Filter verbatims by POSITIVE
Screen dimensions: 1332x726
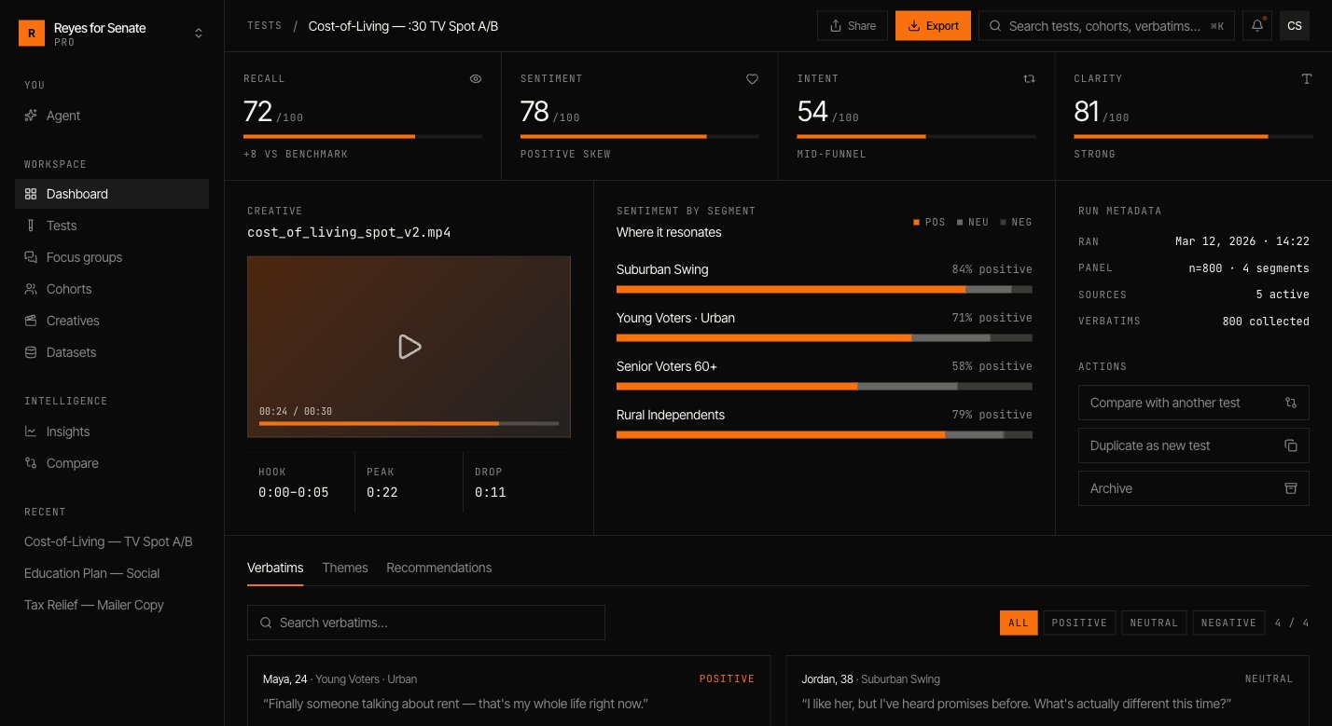(x=1079, y=623)
